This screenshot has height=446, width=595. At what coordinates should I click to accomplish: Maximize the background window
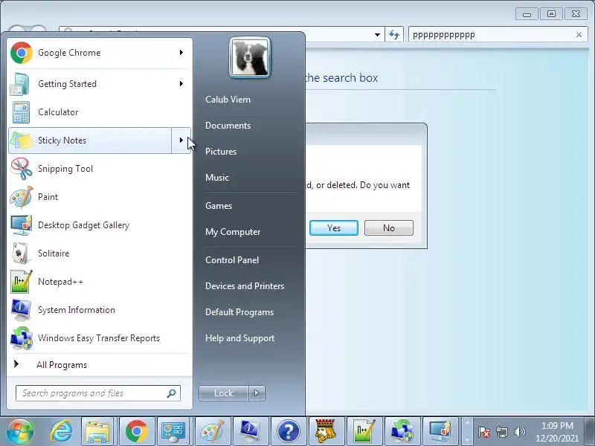click(x=551, y=14)
